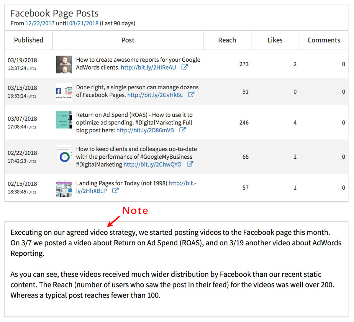The width and height of the screenshot is (354, 322).
Task: Sort by the Reach column header
Action: [227, 40]
